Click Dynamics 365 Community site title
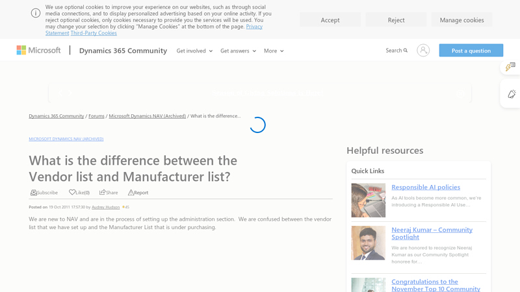This screenshot has width=520, height=292. point(123,51)
